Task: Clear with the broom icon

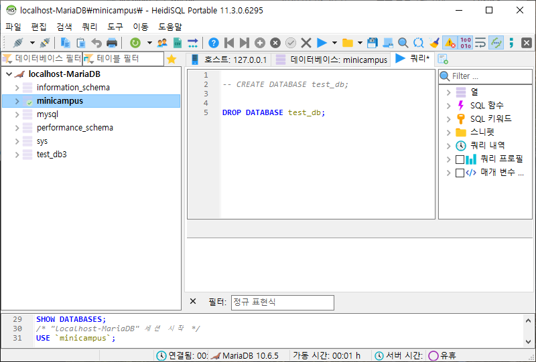Action: point(434,43)
